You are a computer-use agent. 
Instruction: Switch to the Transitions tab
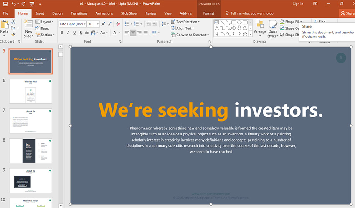pos(79,13)
